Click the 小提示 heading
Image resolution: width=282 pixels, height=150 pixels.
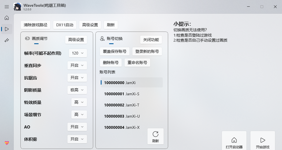[x=182, y=24]
